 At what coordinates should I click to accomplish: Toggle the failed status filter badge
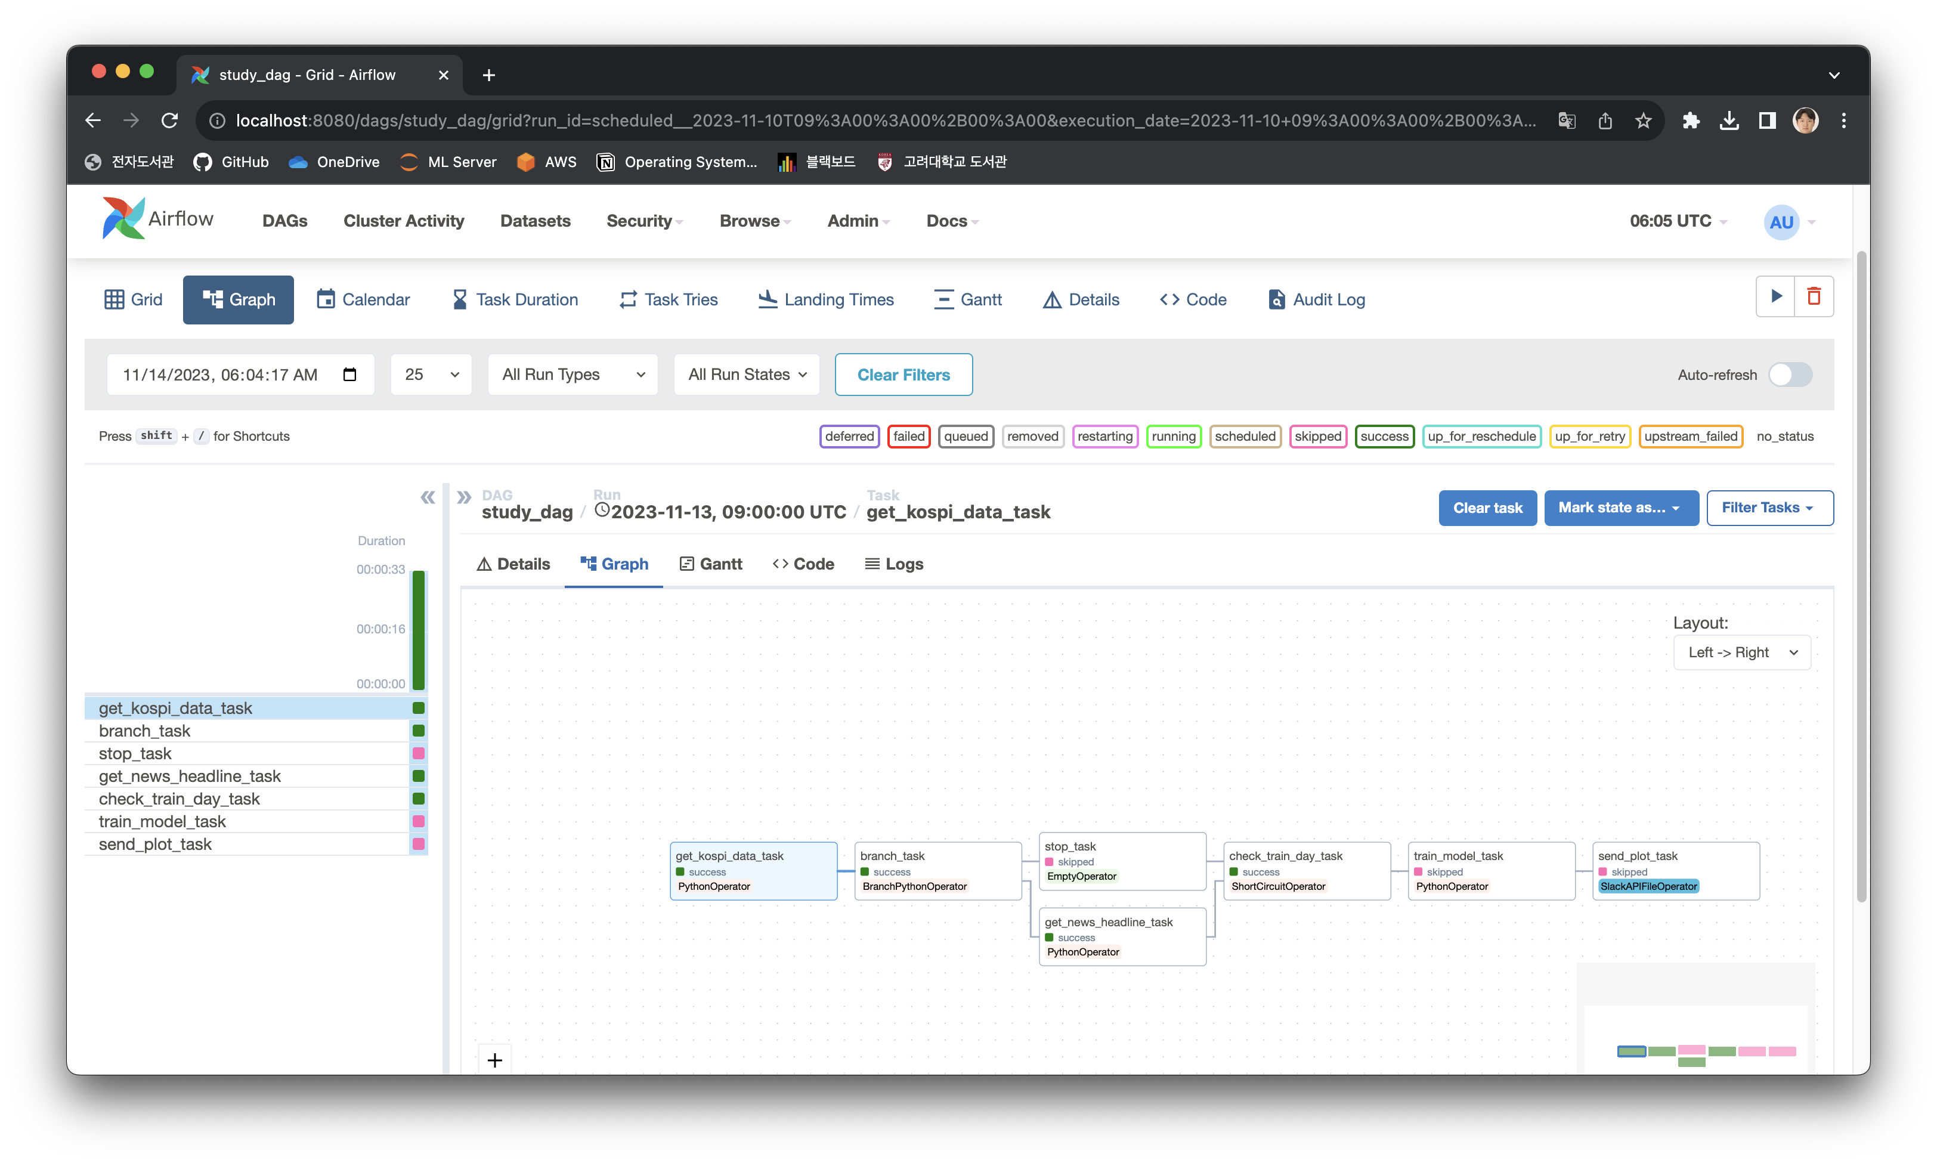tap(908, 437)
